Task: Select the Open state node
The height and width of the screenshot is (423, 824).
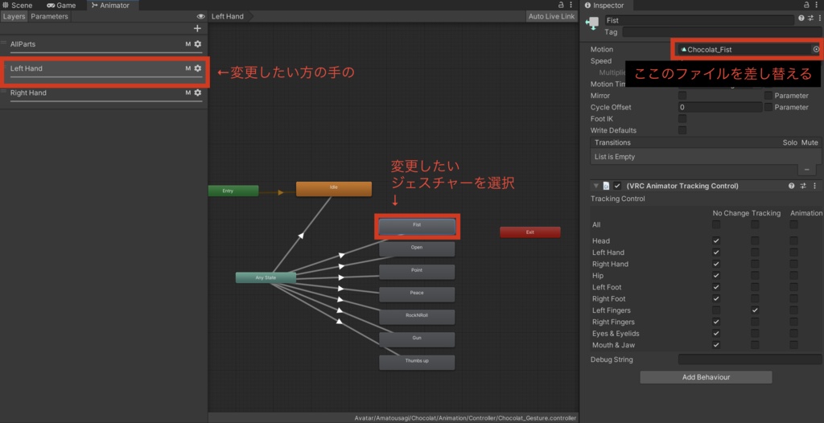Action: click(x=417, y=249)
